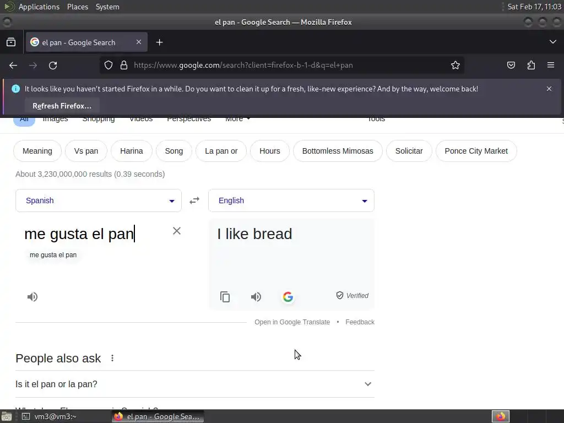Screen dimensions: 564x423
Task: Open the Extensions puzzle icon
Action: click(x=531, y=65)
